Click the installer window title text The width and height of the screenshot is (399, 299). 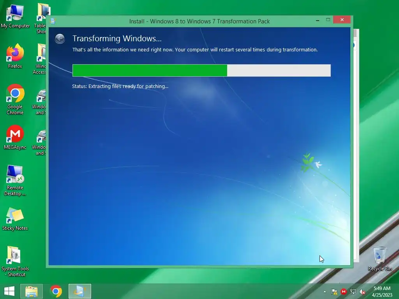199,21
